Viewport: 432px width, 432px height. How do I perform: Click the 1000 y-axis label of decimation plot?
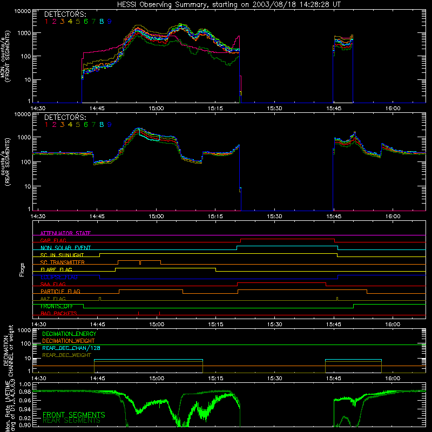pos(24,330)
